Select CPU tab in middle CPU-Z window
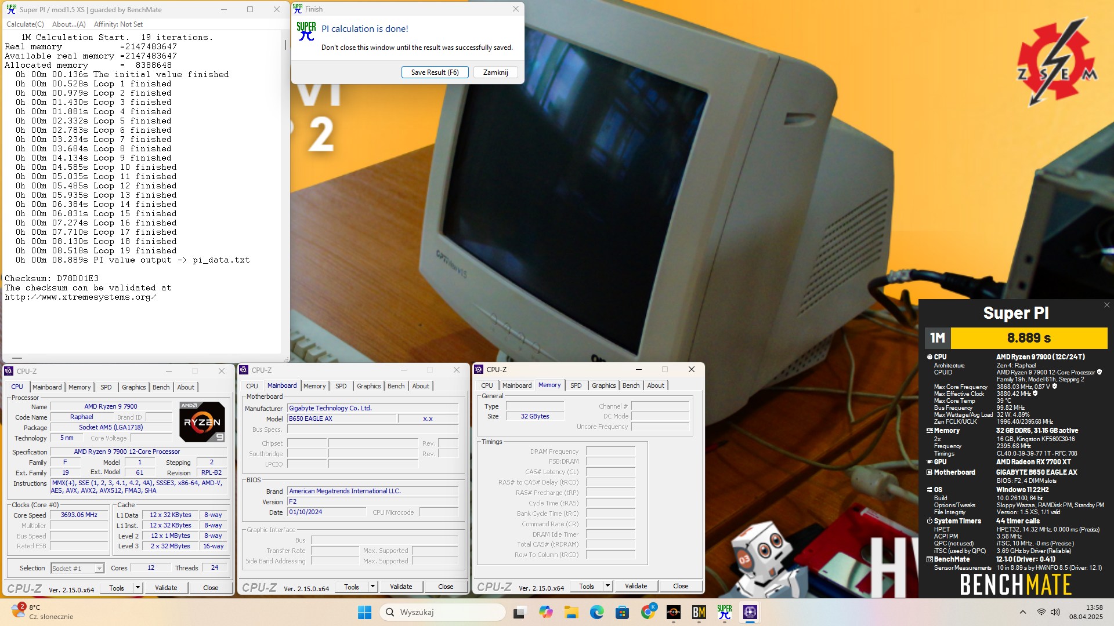 [x=252, y=386]
